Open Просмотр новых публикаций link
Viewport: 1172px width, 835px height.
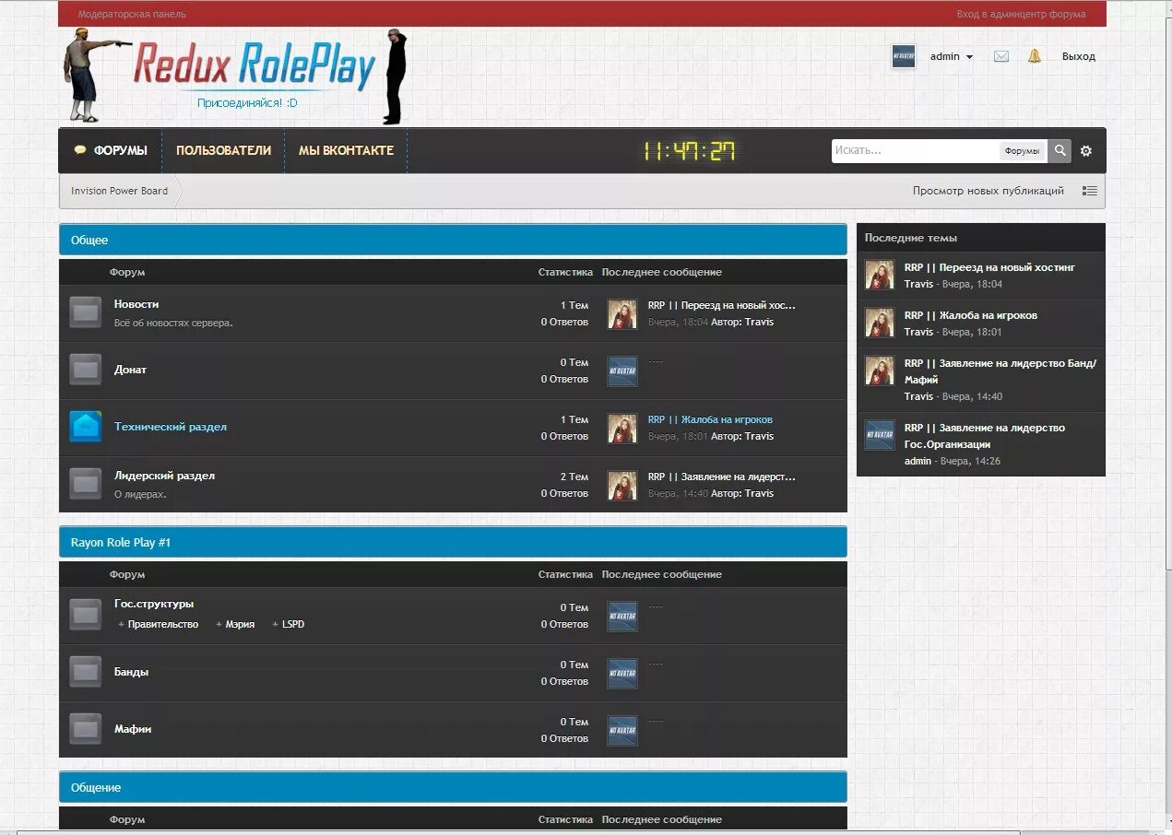(989, 191)
